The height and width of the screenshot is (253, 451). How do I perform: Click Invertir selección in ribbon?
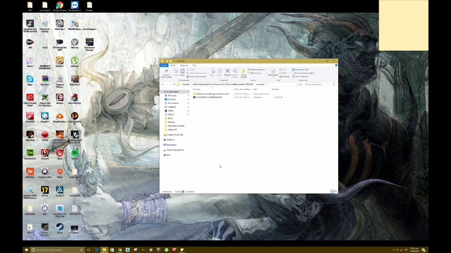(300, 77)
